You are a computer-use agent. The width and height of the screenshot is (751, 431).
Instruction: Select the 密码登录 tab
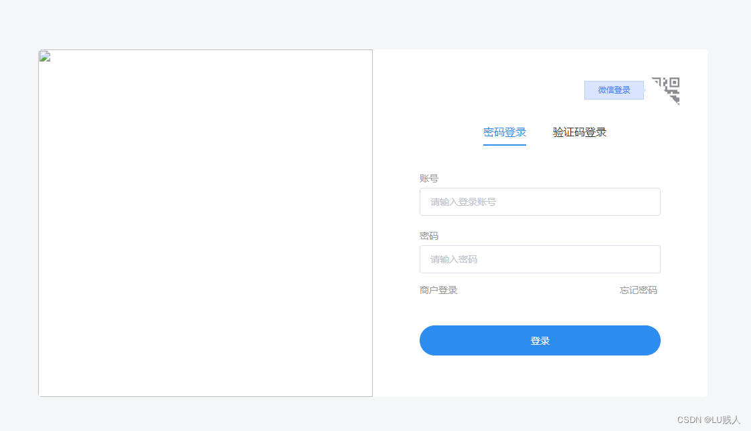pyautogui.click(x=504, y=132)
